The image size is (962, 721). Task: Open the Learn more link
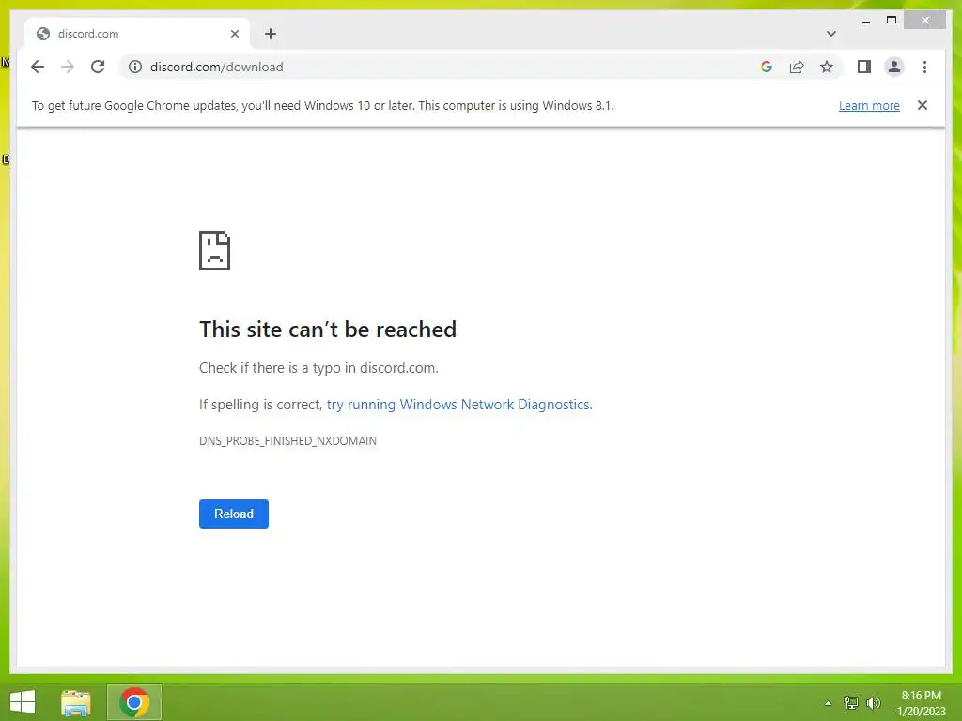click(x=869, y=105)
